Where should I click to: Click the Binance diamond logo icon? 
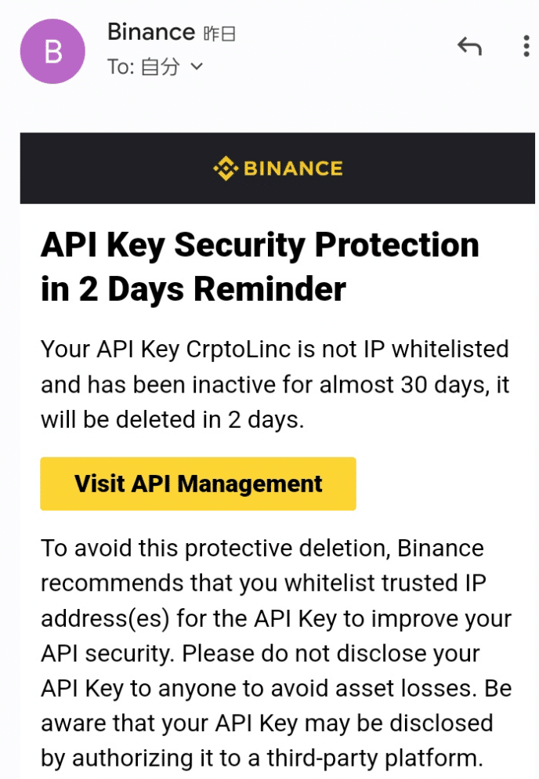(226, 168)
